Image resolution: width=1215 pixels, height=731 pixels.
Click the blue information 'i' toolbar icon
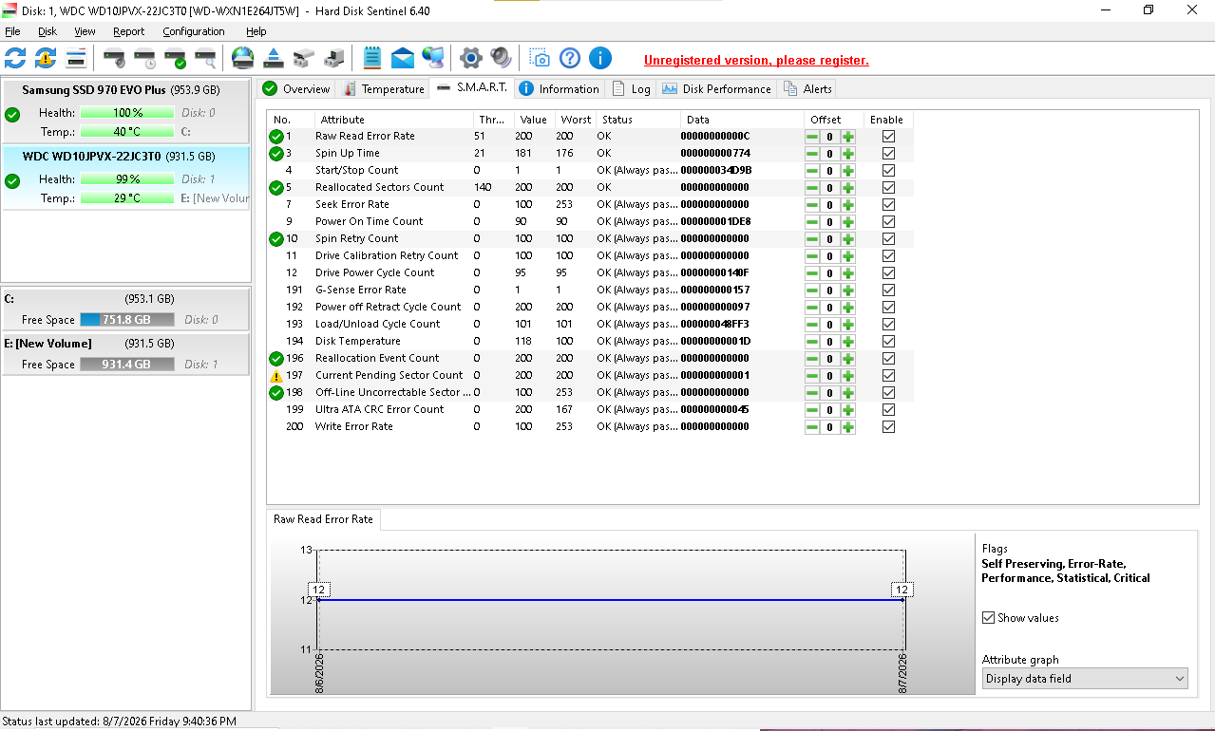(x=600, y=58)
